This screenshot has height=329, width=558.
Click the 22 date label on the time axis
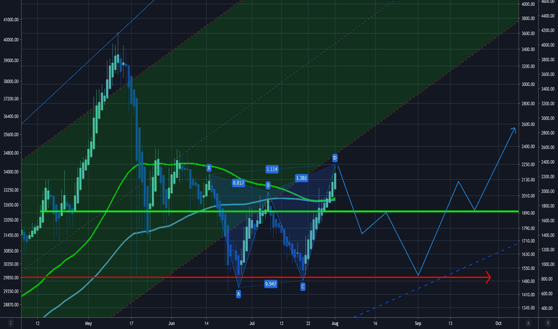308,323
